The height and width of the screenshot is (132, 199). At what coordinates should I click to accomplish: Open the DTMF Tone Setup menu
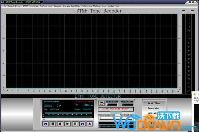tap(31, 6)
